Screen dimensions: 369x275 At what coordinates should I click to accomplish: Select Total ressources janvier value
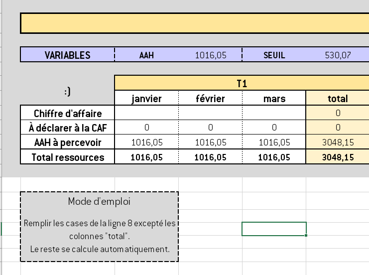tap(146, 157)
